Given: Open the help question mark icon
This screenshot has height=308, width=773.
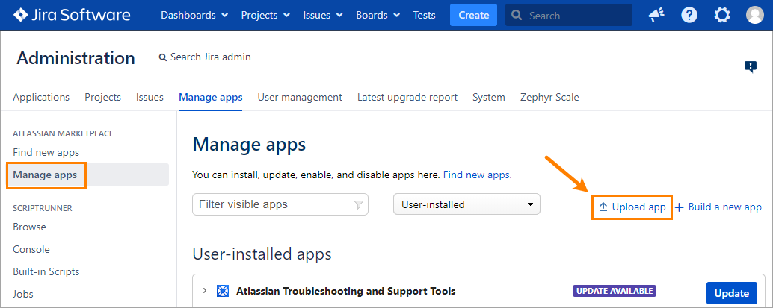Looking at the screenshot, I should (689, 15).
